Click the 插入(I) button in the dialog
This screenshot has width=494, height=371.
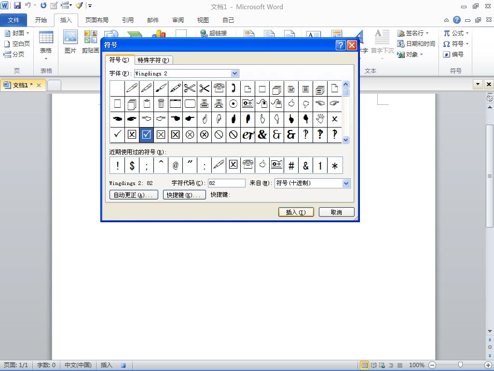point(296,212)
